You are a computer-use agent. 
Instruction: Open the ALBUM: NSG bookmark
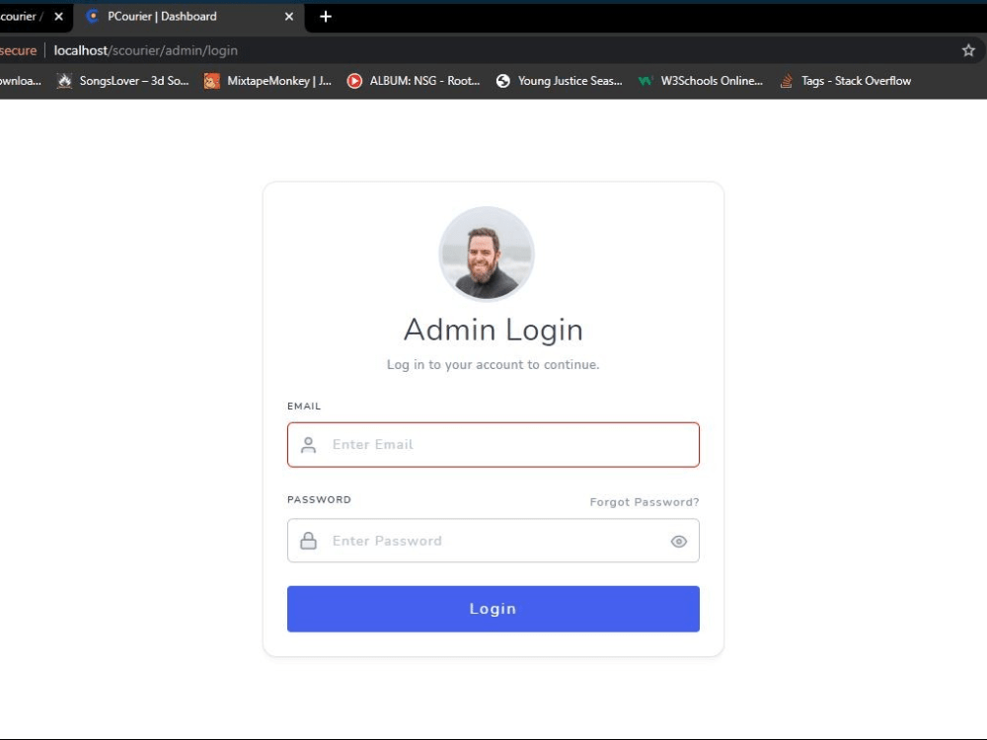pyautogui.click(x=414, y=81)
